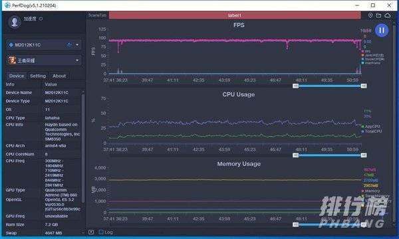Image resolution: width=399 pixels, height=239 pixels.
Task: Open the folder icon in top bar
Action: [378, 15]
